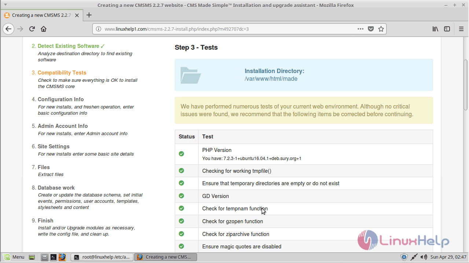The width and height of the screenshot is (469, 263).
Task: Open the Firefox hamburger menu
Action: (x=461, y=29)
